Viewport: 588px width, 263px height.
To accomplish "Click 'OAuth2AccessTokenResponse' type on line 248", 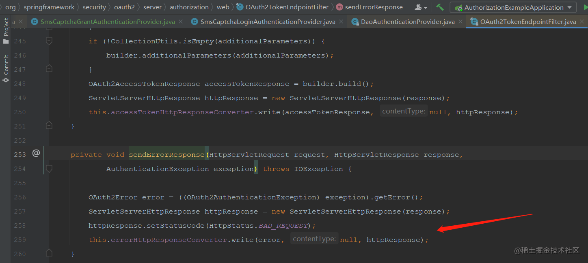I will (144, 84).
